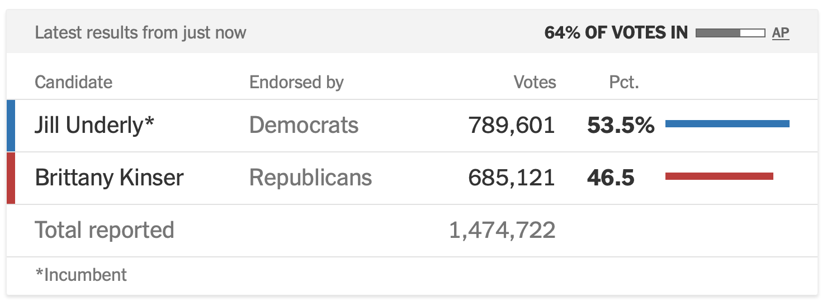822x306 pixels.
Task: Click the blue marker beside Jill Underly
Action: [x=11, y=126]
